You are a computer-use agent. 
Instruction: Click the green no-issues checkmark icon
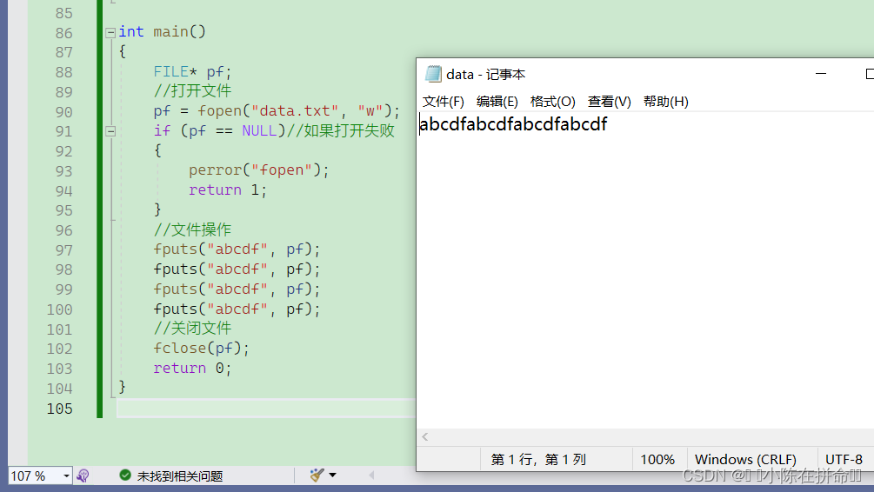[125, 475]
